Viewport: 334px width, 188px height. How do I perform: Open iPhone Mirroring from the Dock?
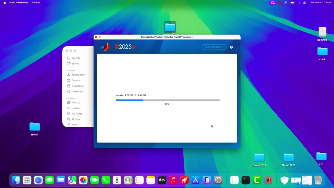tap(207, 180)
